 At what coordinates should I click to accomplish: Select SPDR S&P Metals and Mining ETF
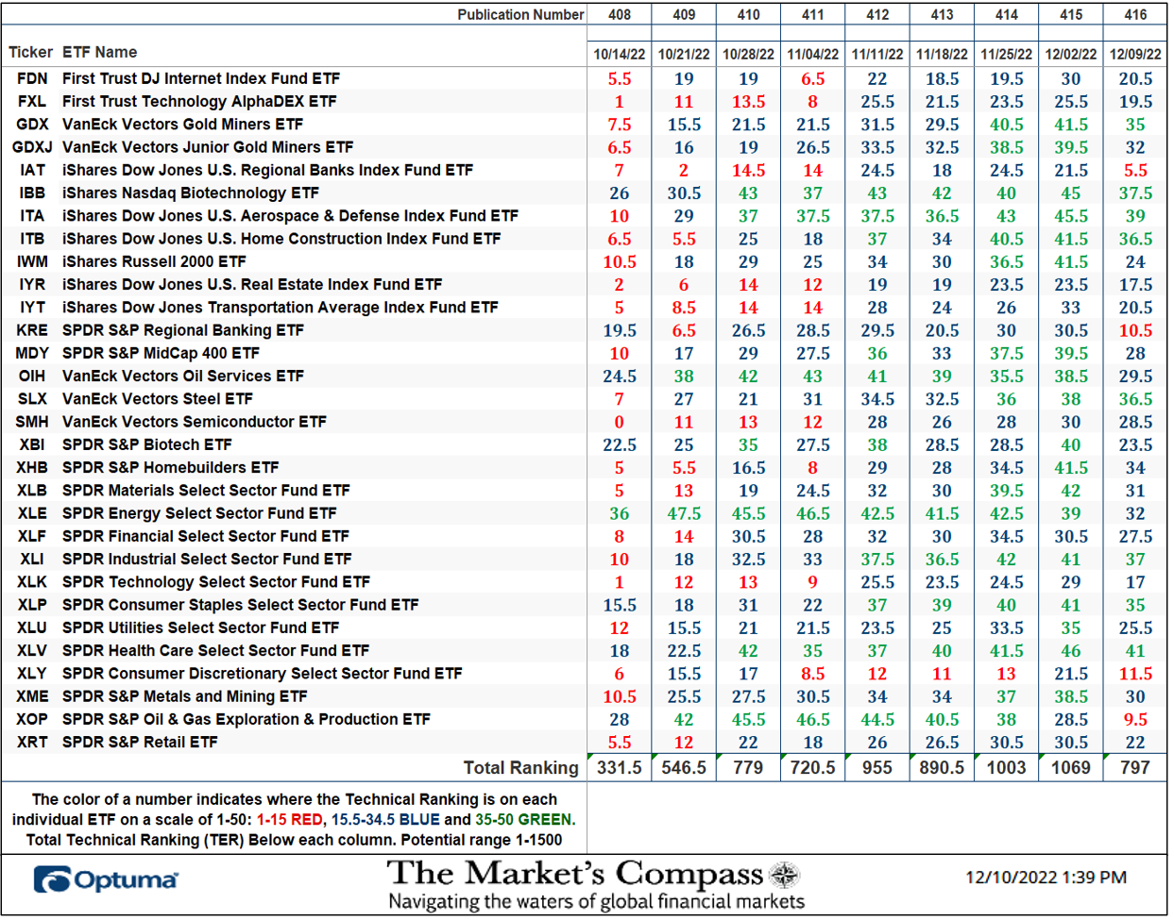[185, 696]
